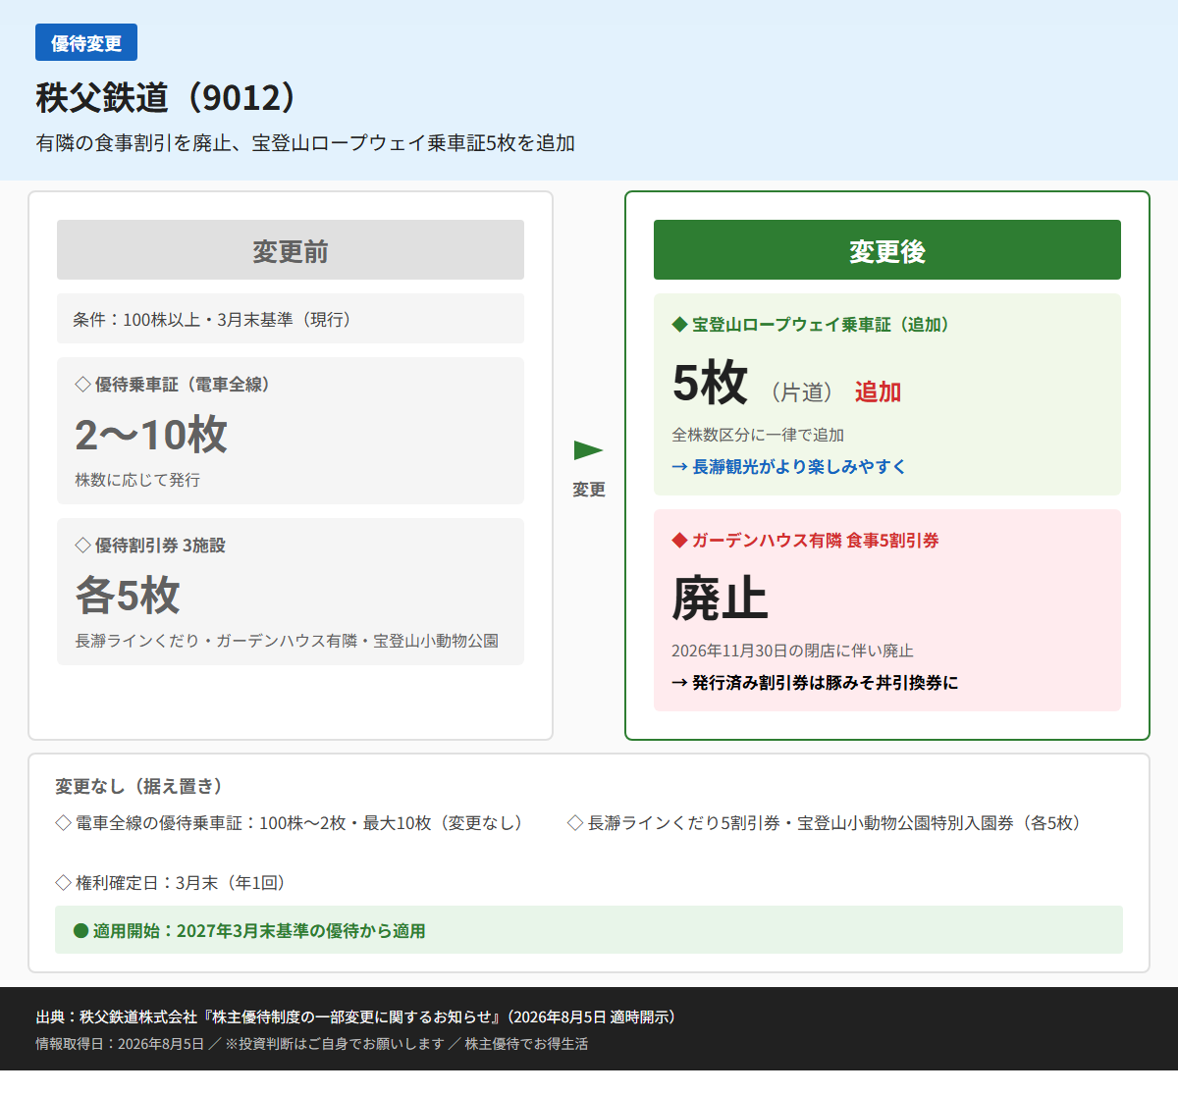Click the 各5枚 value
The image size is (1178, 1094).
pos(128,595)
